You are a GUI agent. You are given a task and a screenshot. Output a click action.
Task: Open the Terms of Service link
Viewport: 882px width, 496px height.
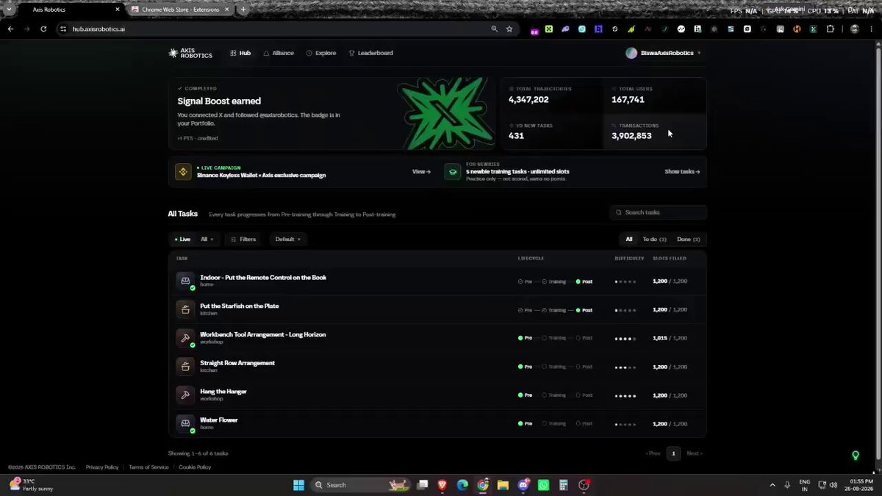click(x=148, y=467)
